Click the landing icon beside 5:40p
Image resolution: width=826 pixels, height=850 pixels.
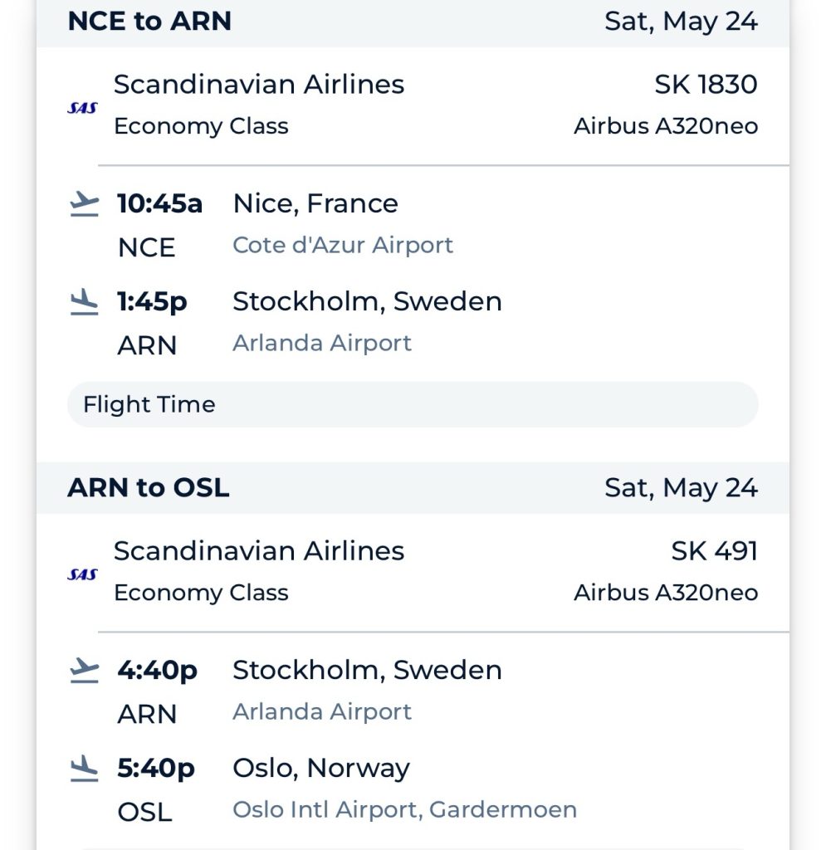pos(84,768)
